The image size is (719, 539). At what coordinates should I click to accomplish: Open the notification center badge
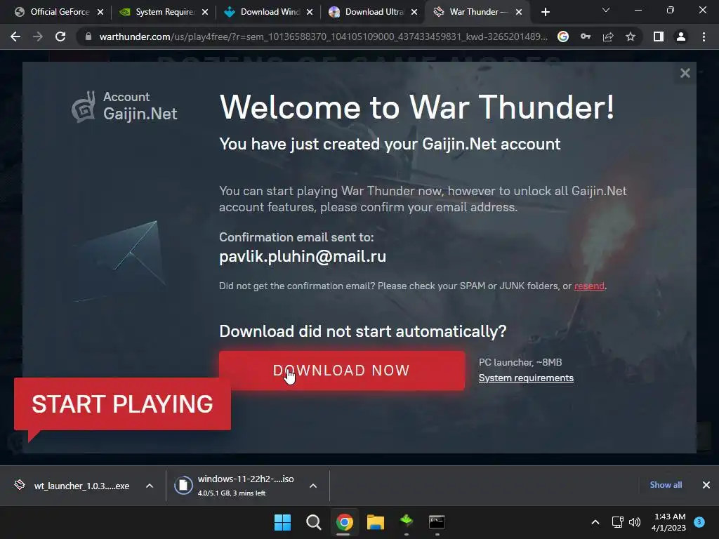(x=699, y=522)
